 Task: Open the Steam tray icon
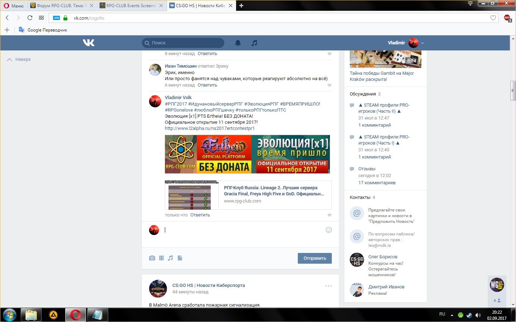(469, 315)
